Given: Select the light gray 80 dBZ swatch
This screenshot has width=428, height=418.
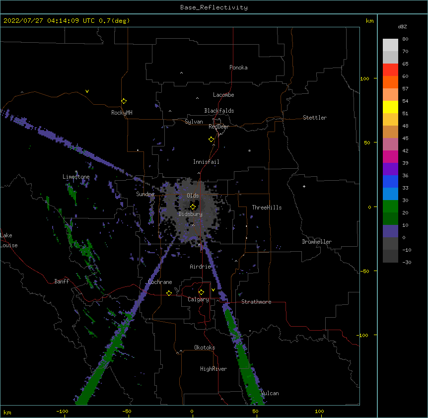Looking at the screenshot, I should point(390,45).
